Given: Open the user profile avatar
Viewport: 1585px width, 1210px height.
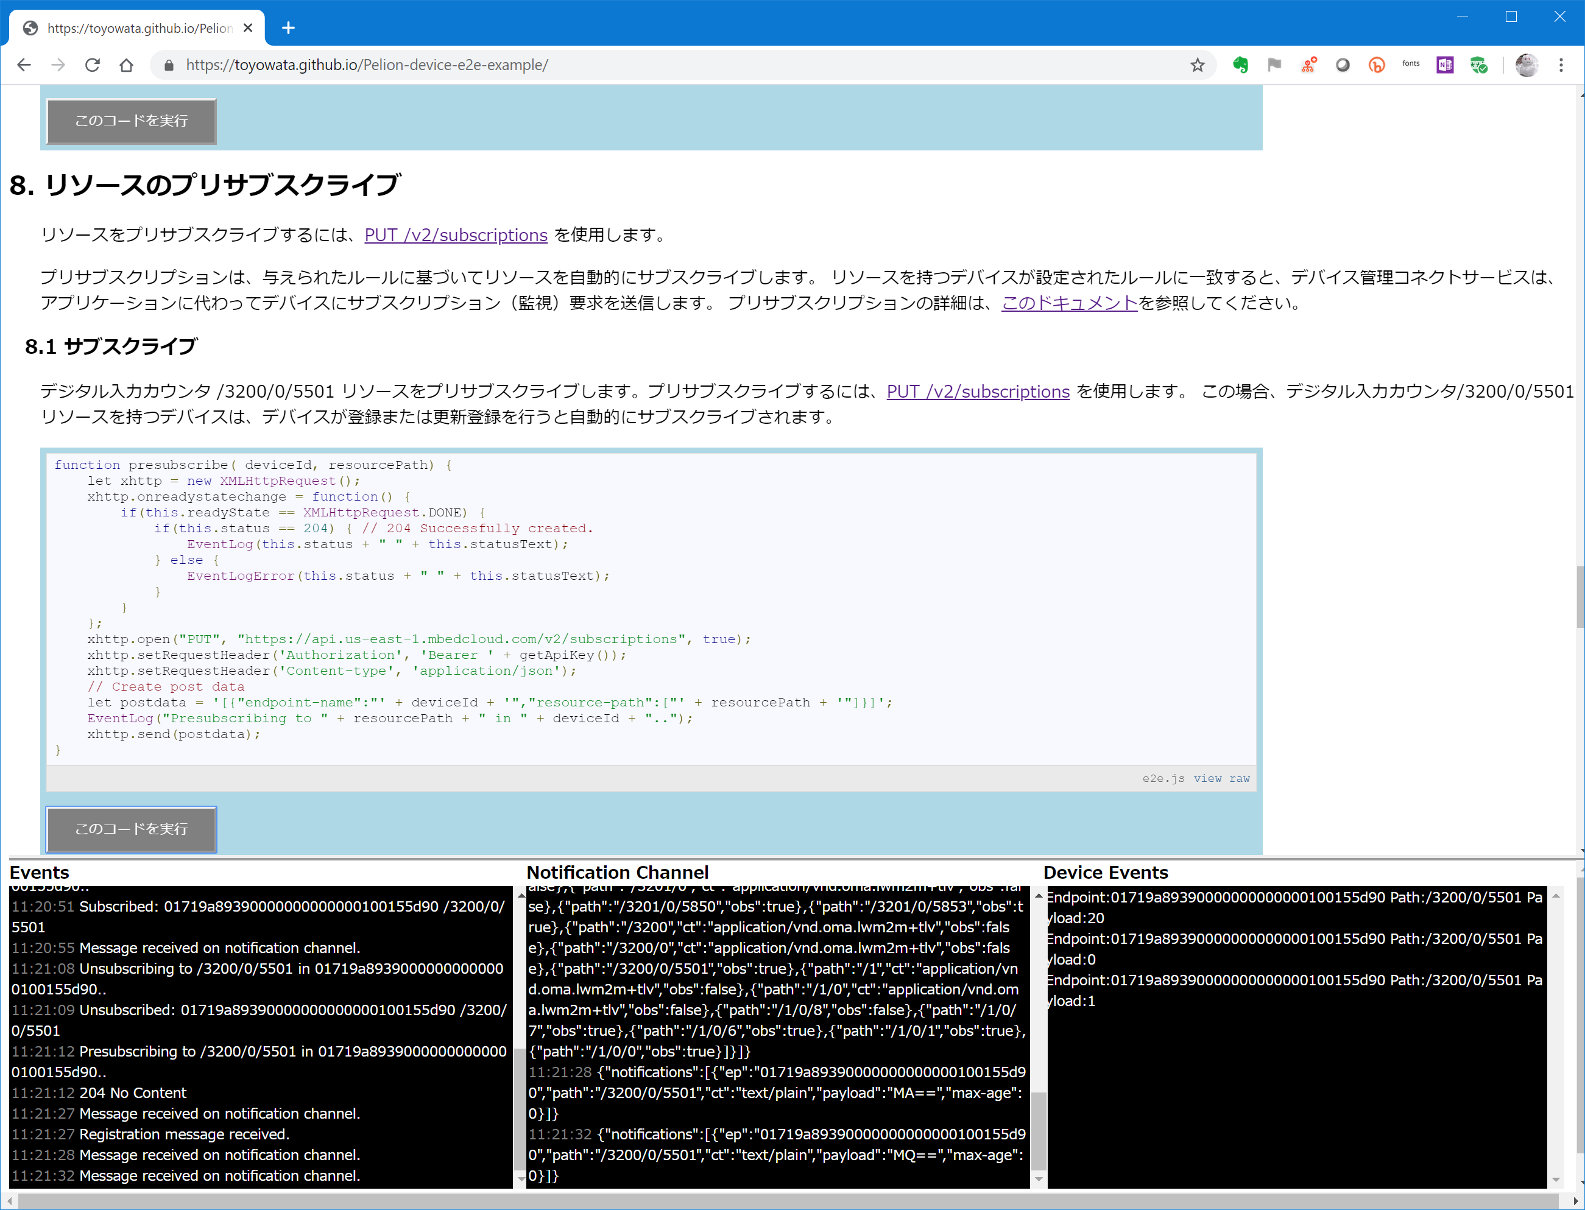Looking at the screenshot, I should pyautogui.click(x=1527, y=65).
